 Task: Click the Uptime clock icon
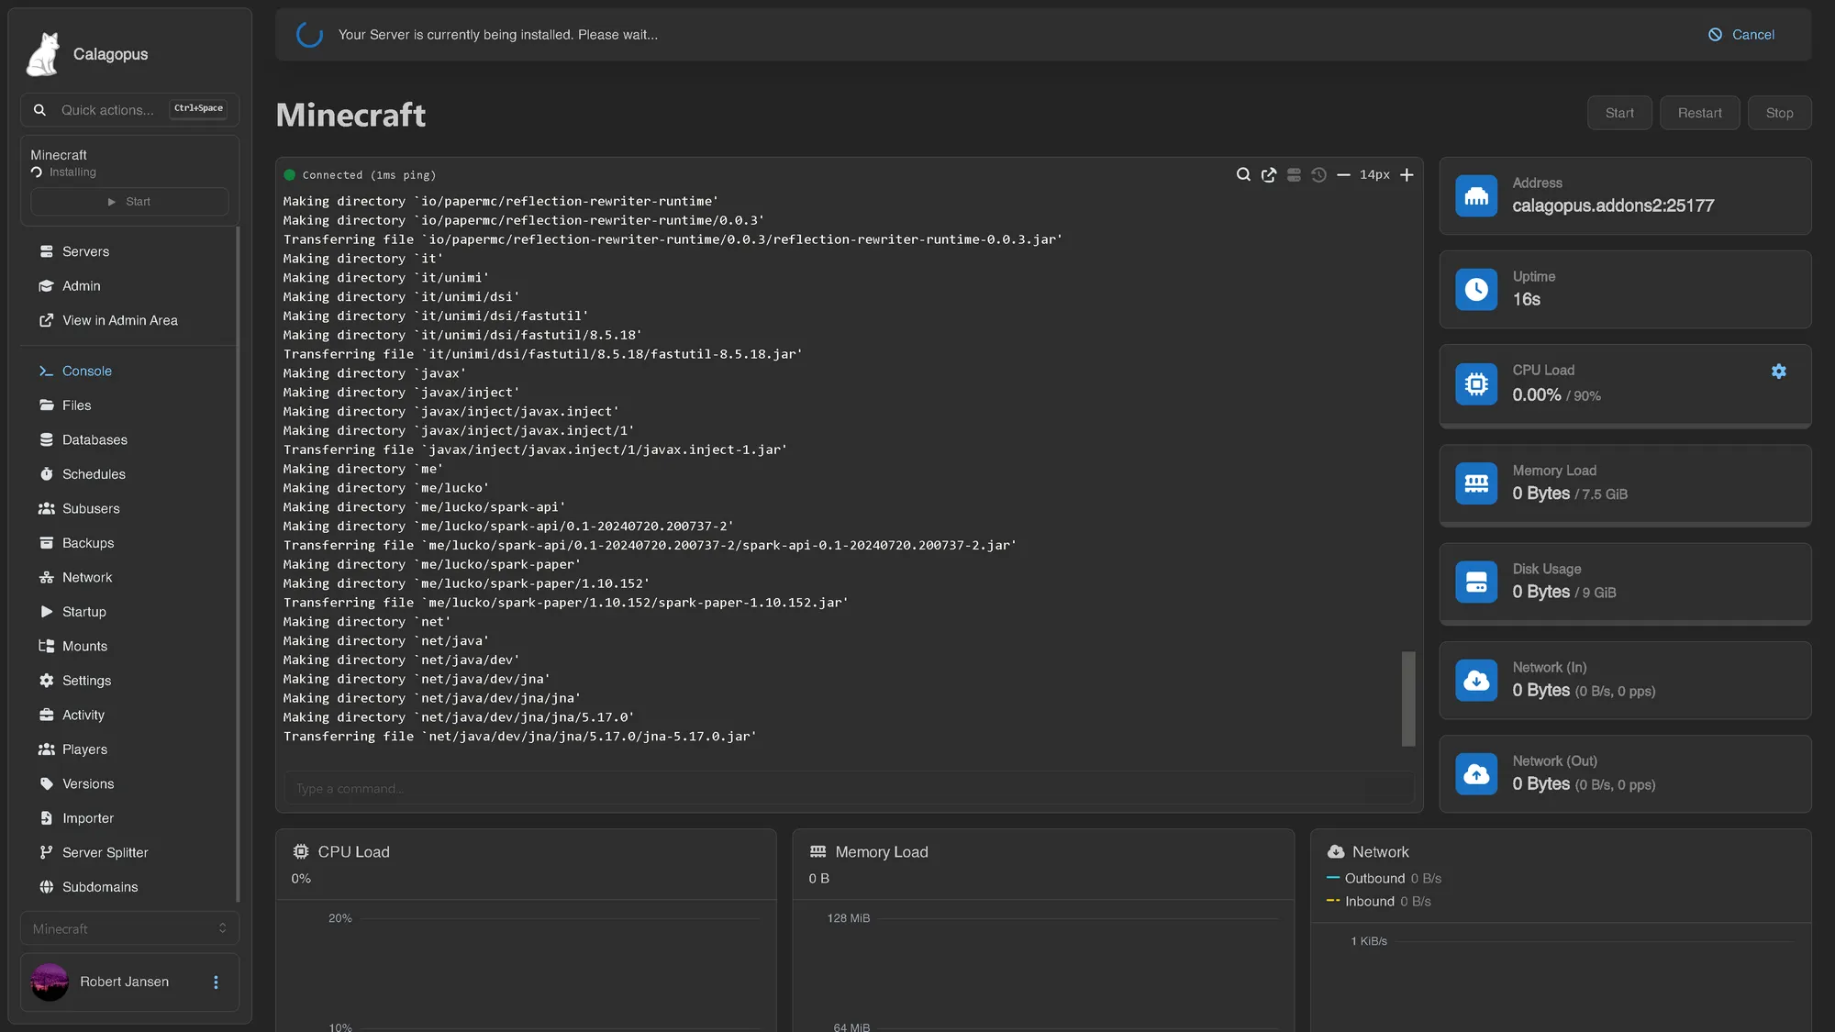(x=1476, y=290)
